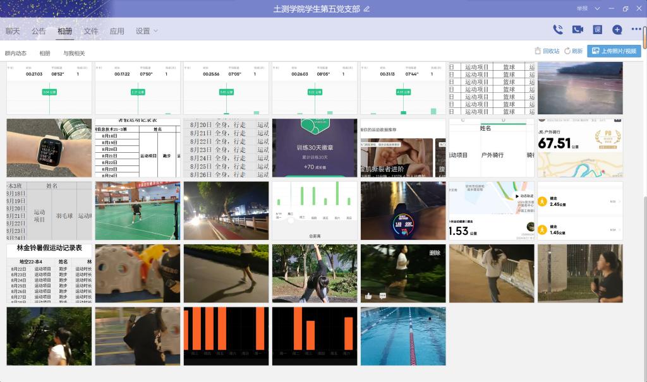This screenshot has height=382, width=647.
Task: Open the group class (课) icon
Action: pyautogui.click(x=597, y=30)
